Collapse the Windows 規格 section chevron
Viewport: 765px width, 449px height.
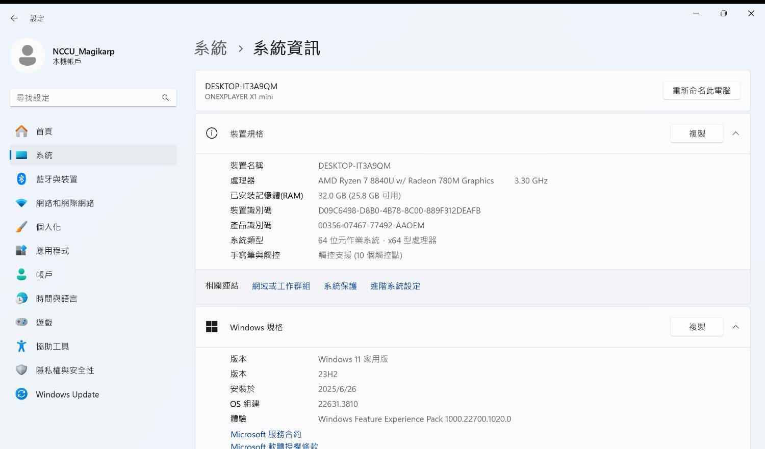pos(735,327)
